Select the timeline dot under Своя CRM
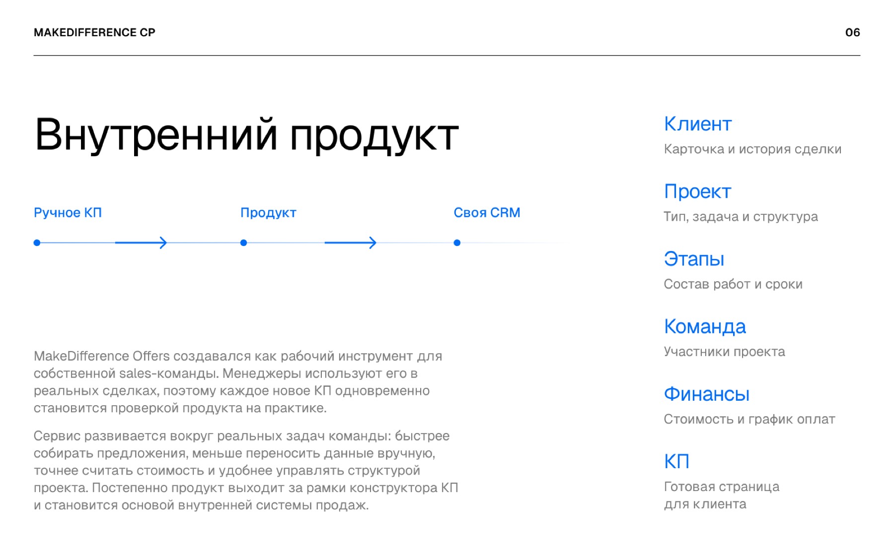894x558 pixels. point(457,243)
